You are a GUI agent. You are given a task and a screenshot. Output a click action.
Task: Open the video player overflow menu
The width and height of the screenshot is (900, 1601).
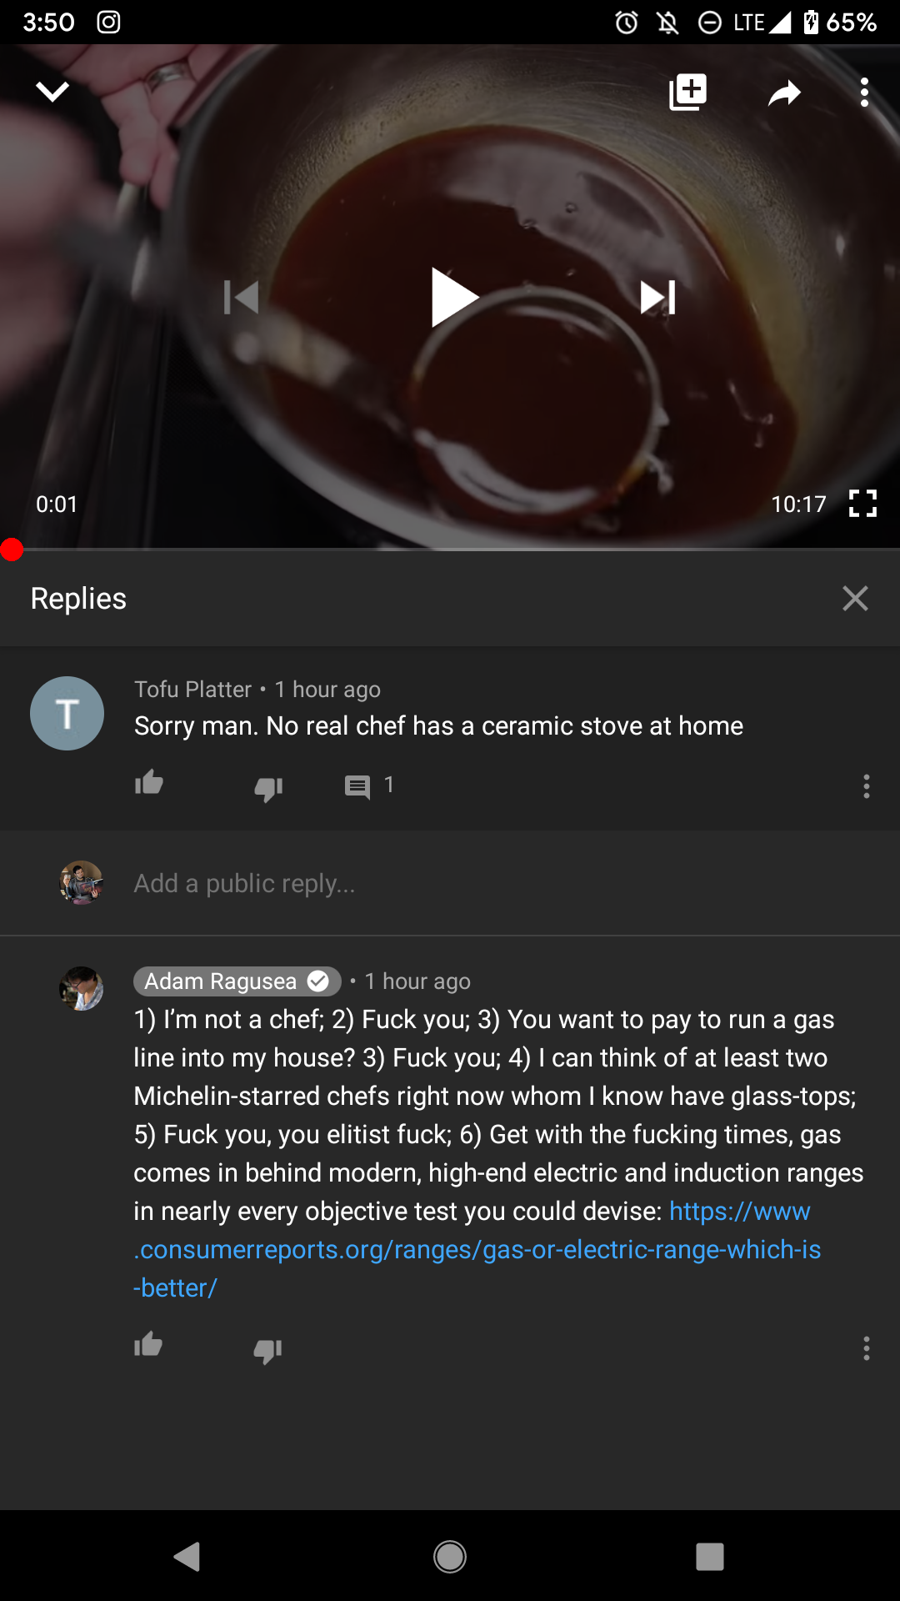(x=864, y=92)
